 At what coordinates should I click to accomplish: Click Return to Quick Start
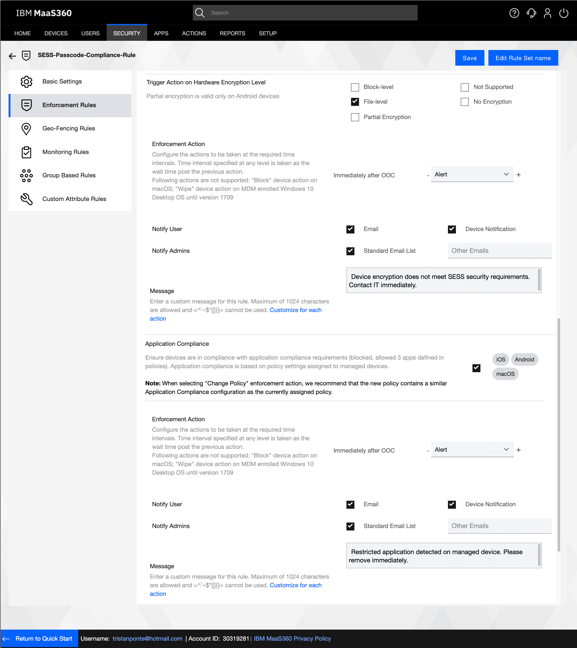tap(39, 638)
